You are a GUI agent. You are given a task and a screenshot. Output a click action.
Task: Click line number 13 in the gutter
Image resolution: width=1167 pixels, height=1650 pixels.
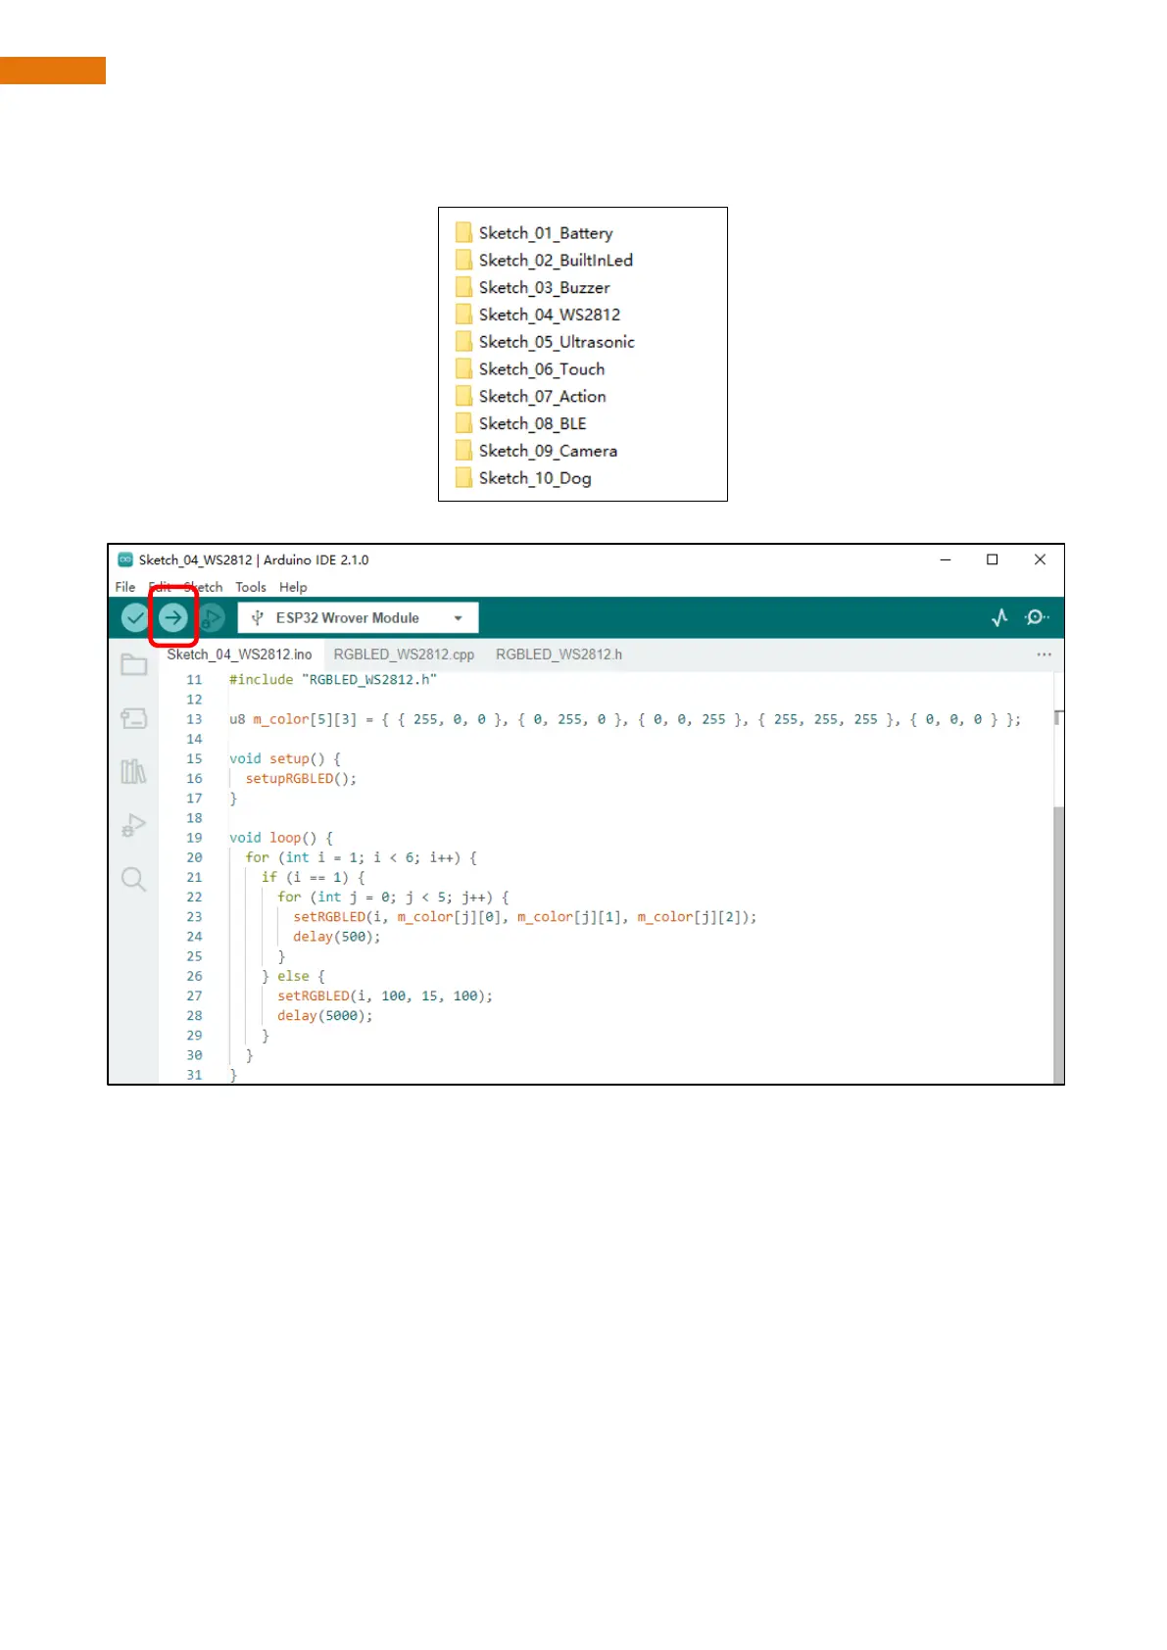tap(194, 719)
